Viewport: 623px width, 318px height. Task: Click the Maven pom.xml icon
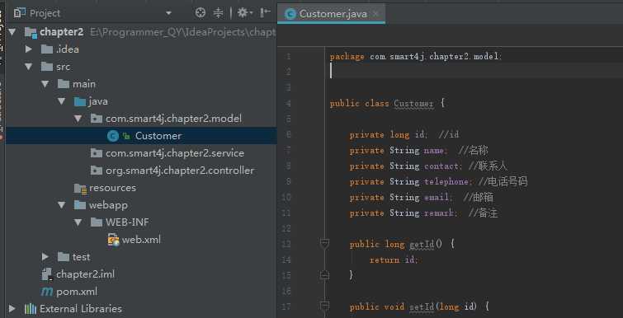[x=47, y=292]
